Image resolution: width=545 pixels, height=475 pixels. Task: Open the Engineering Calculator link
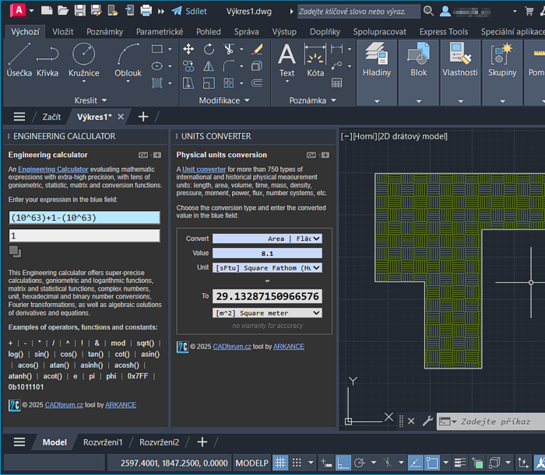(53, 169)
